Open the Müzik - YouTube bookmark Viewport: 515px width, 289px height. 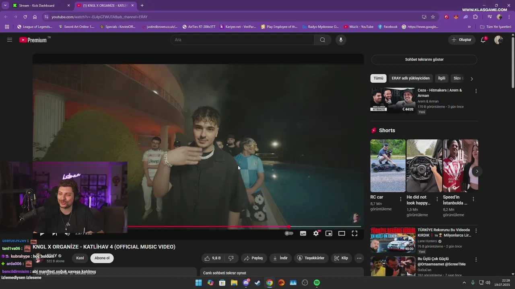(x=358, y=27)
